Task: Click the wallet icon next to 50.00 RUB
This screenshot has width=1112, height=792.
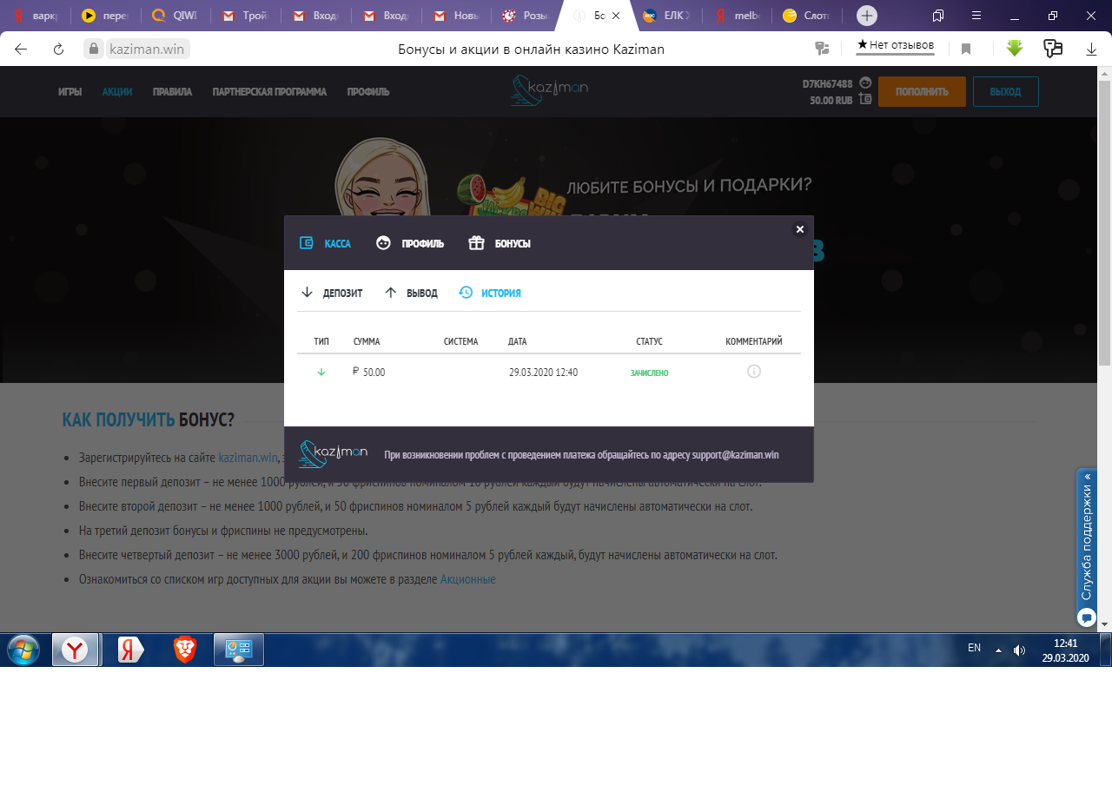Action: [865, 99]
